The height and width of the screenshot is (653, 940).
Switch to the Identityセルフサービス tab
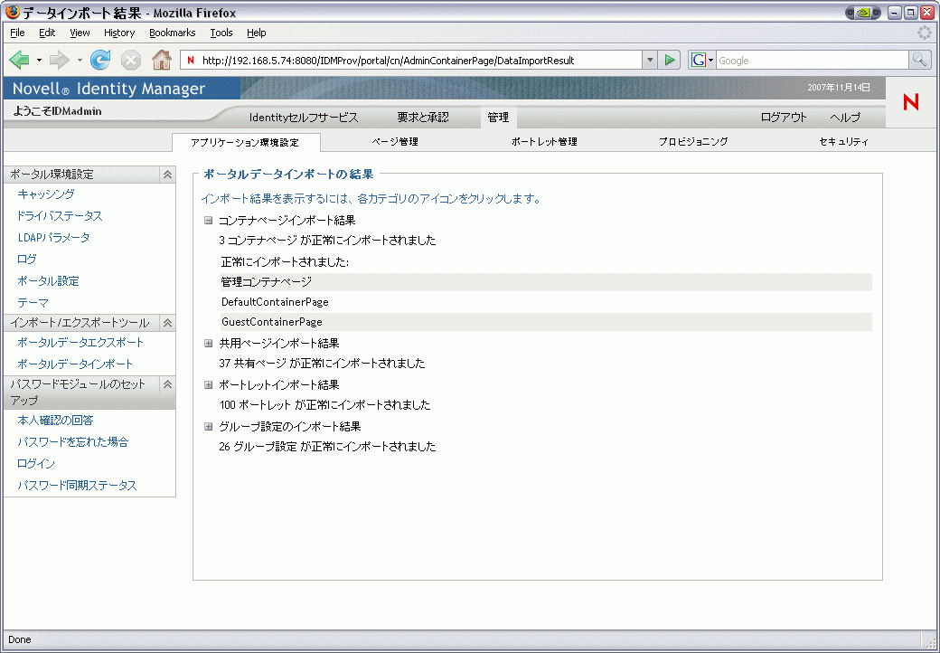tap(304, 118)
